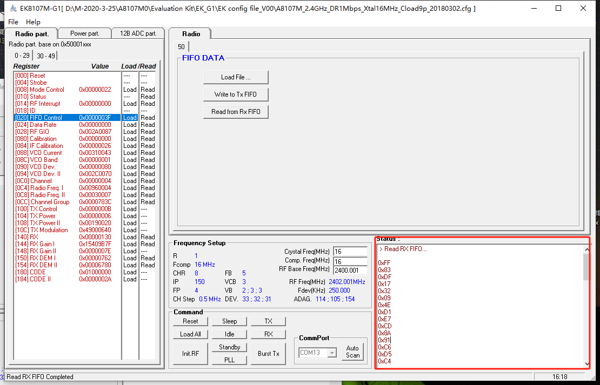Click the Comp. Freq(MHz) input field
This screenshot has height=385, width=600.
(x=350, y=261)
